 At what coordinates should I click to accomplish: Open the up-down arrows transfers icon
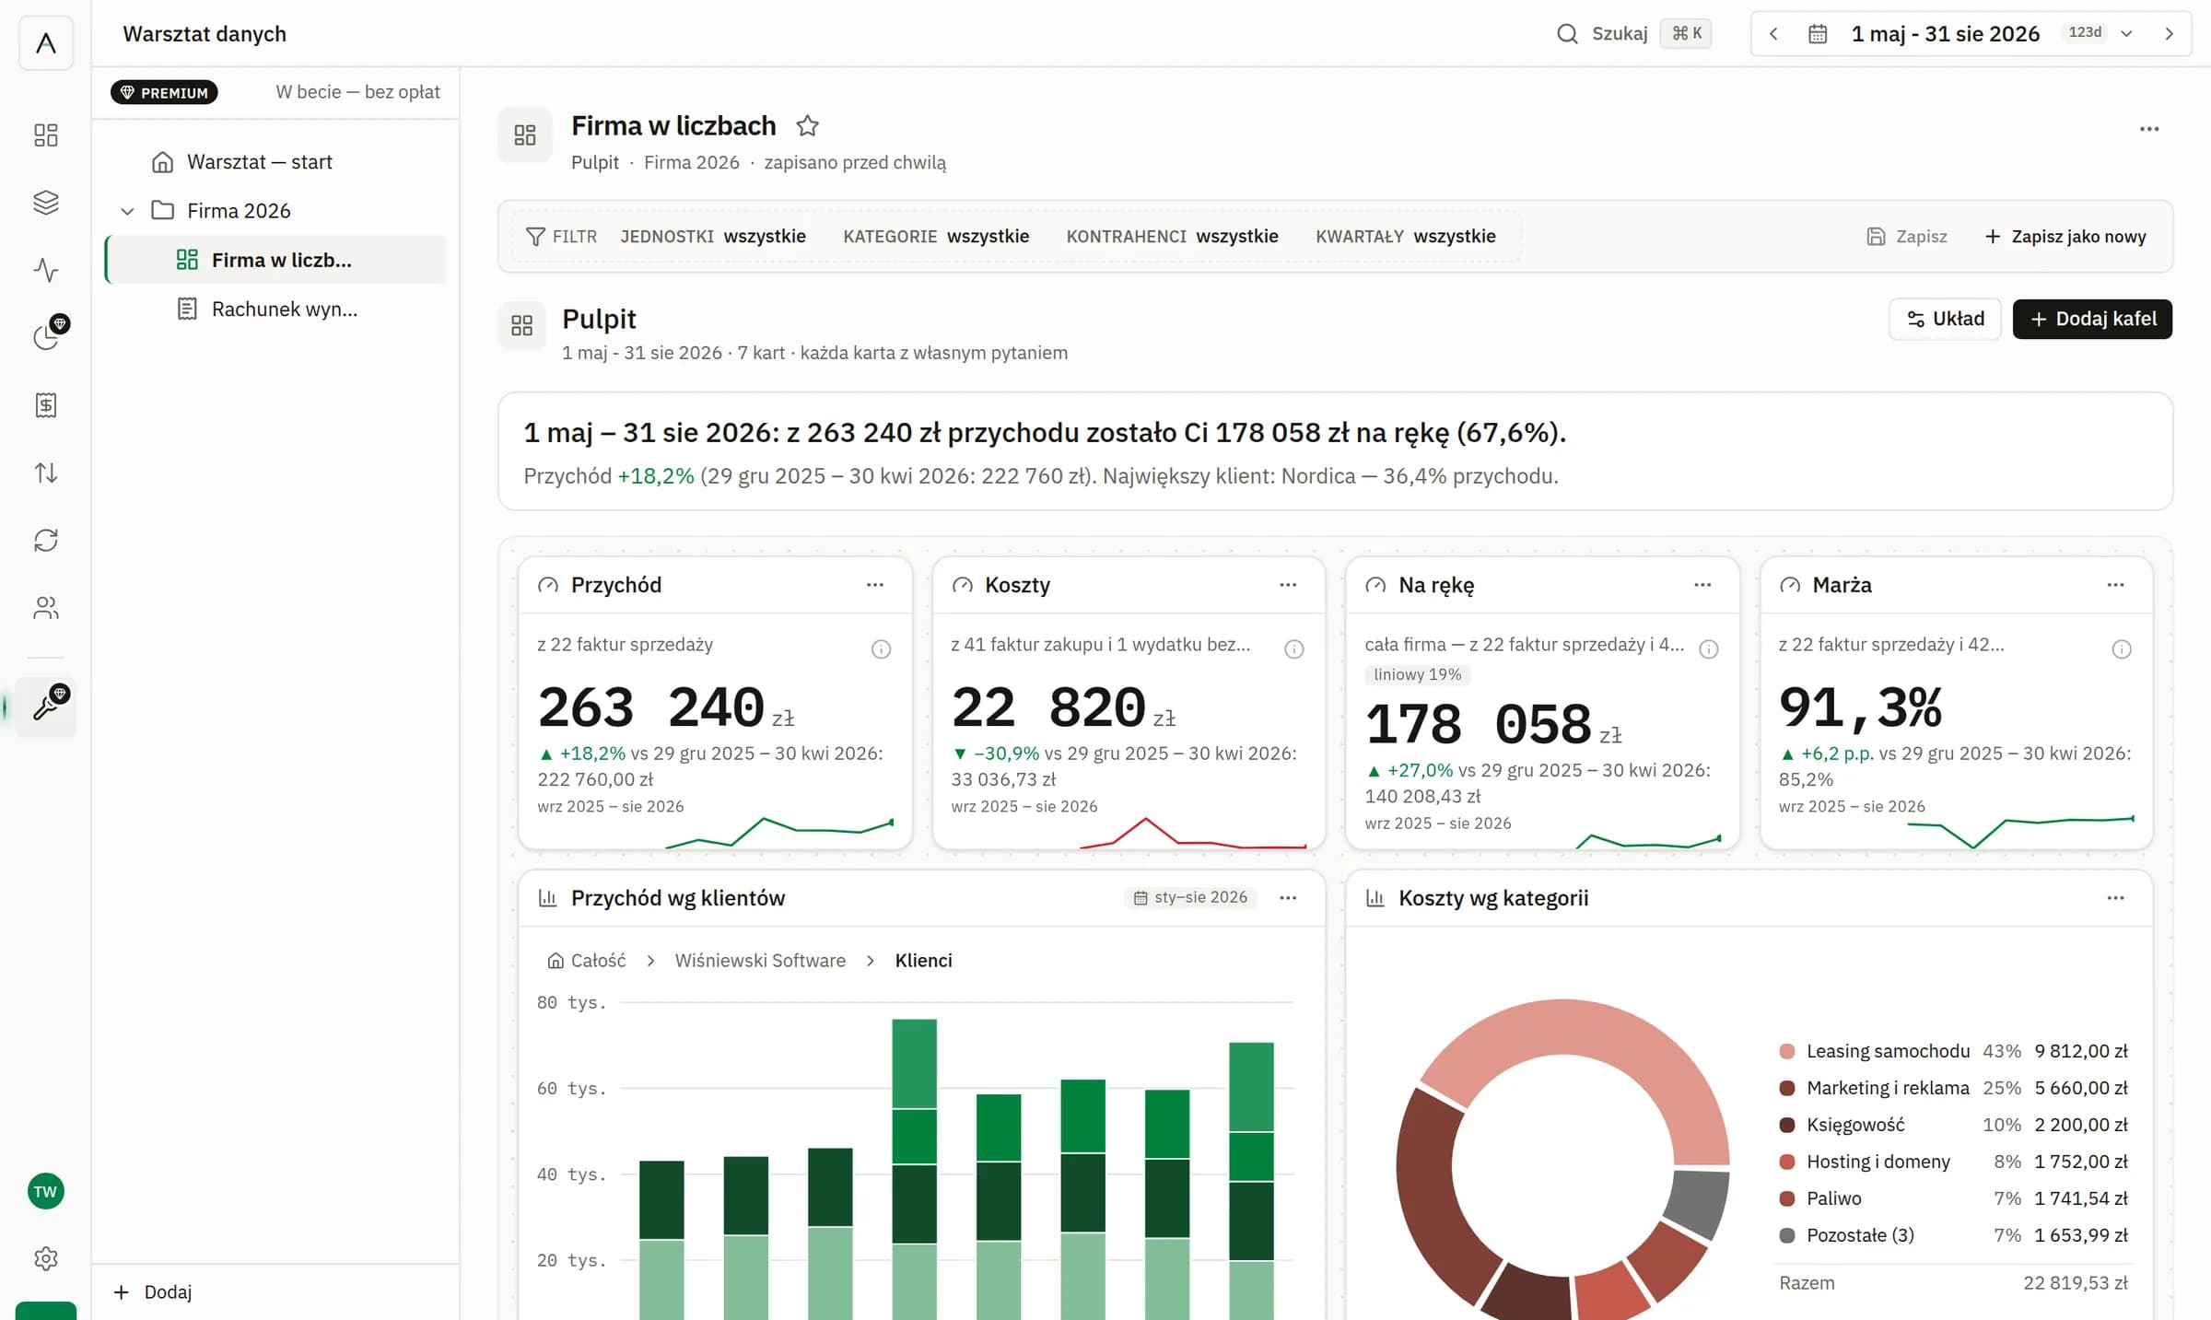45,473
